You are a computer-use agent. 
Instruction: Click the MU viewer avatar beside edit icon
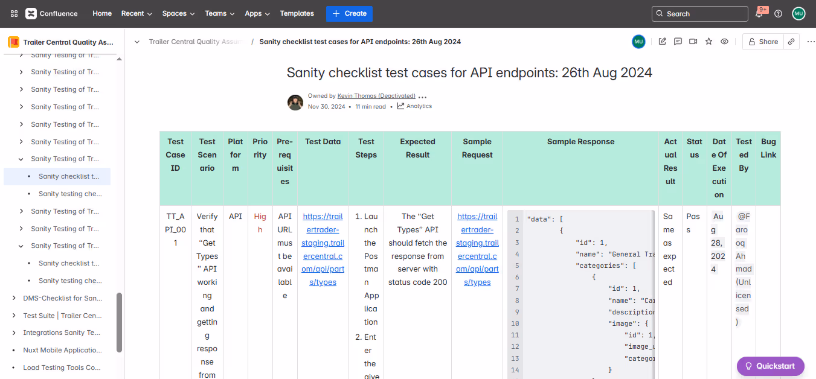638,42
